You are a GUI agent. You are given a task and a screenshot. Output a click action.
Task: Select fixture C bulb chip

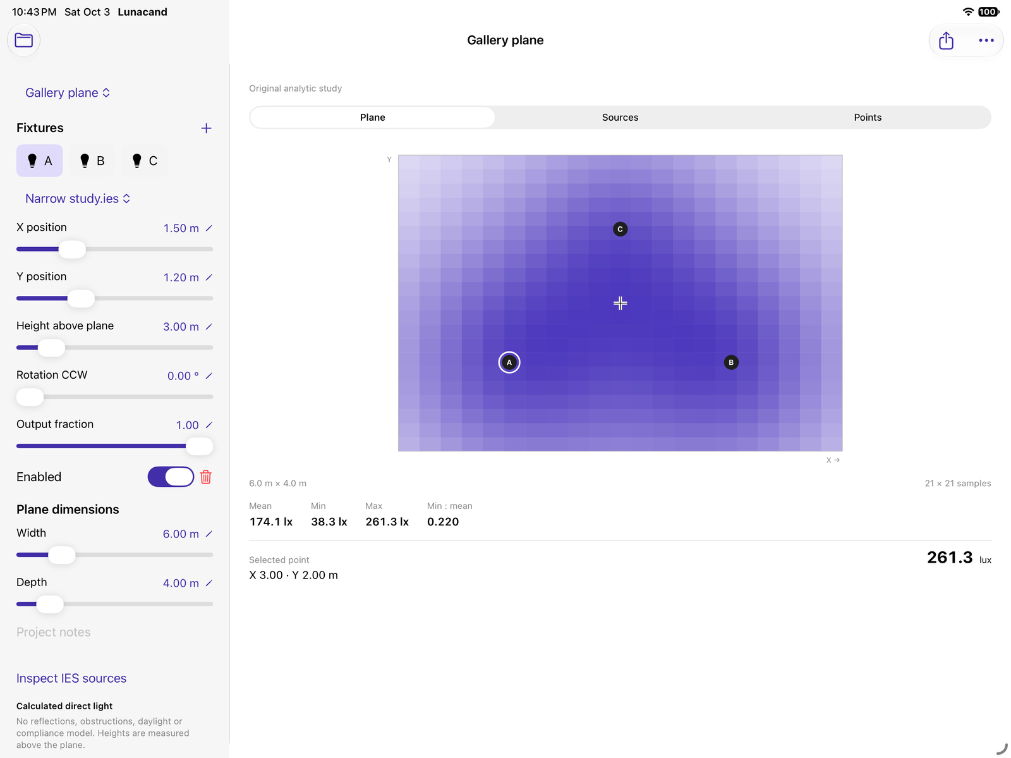pyautogui.click(x=145, y=161)
